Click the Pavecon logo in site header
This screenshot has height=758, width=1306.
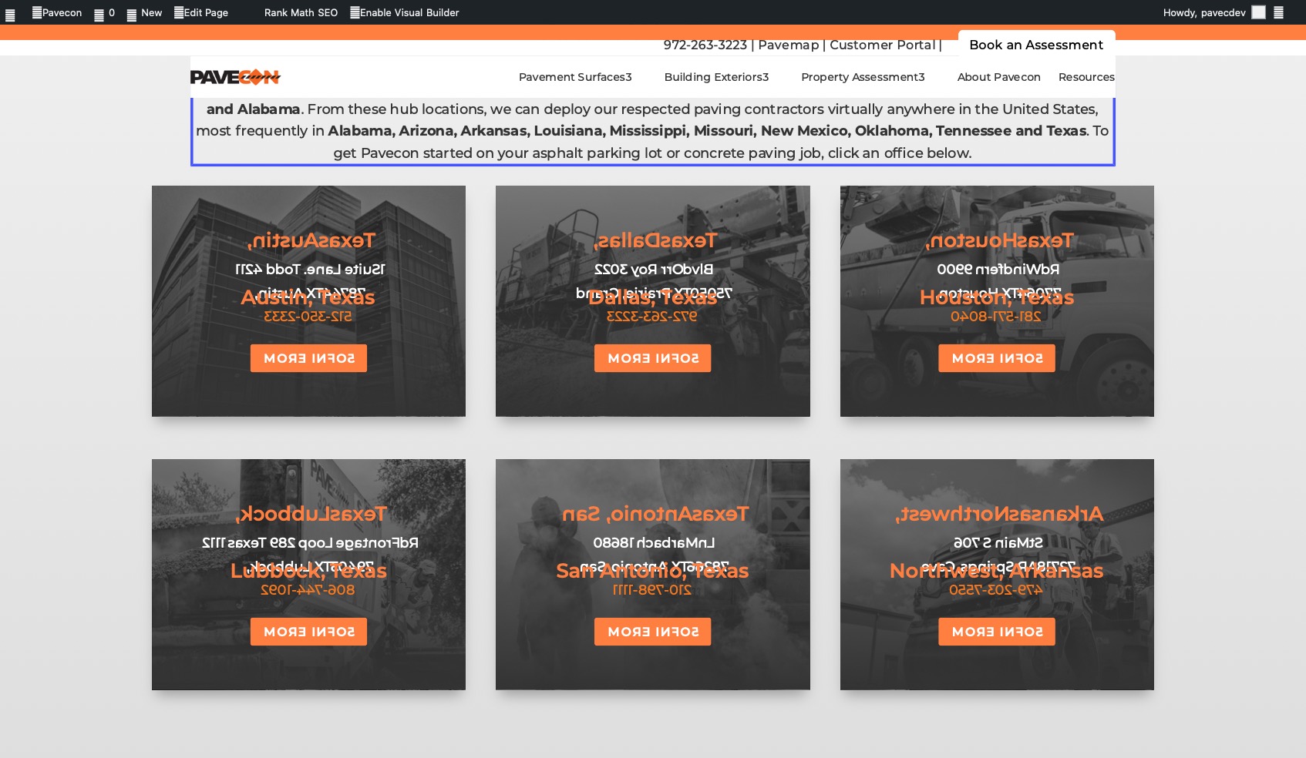pyautogui.click(x=235, y=77)
